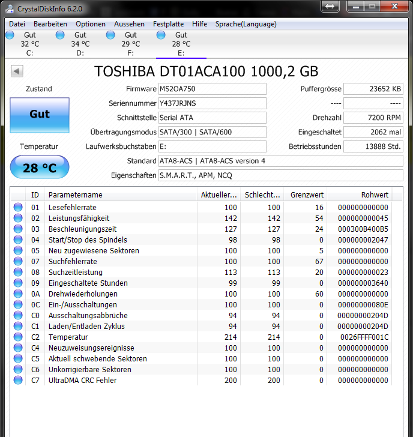Select the Lesefehlerrate parameter name

click(73, 207)
